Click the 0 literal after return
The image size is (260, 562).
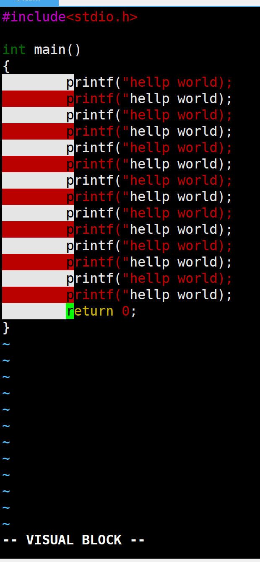click(x=126, y=311)
